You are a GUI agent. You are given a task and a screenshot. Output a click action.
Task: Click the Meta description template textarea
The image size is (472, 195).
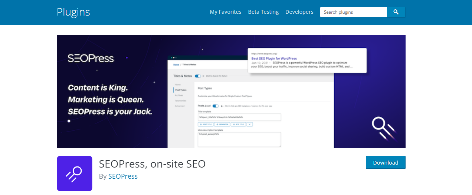(239, 140)
